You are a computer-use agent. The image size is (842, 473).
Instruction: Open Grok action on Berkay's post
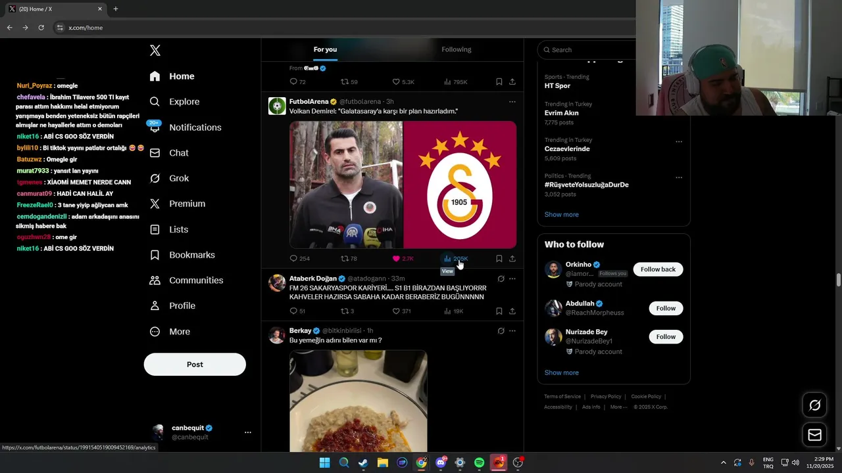tap(501, 330)
